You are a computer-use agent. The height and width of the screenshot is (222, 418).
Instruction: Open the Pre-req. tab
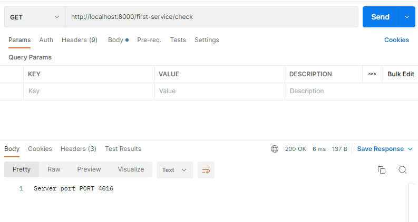pyautogui.click(x=149, y=40)
